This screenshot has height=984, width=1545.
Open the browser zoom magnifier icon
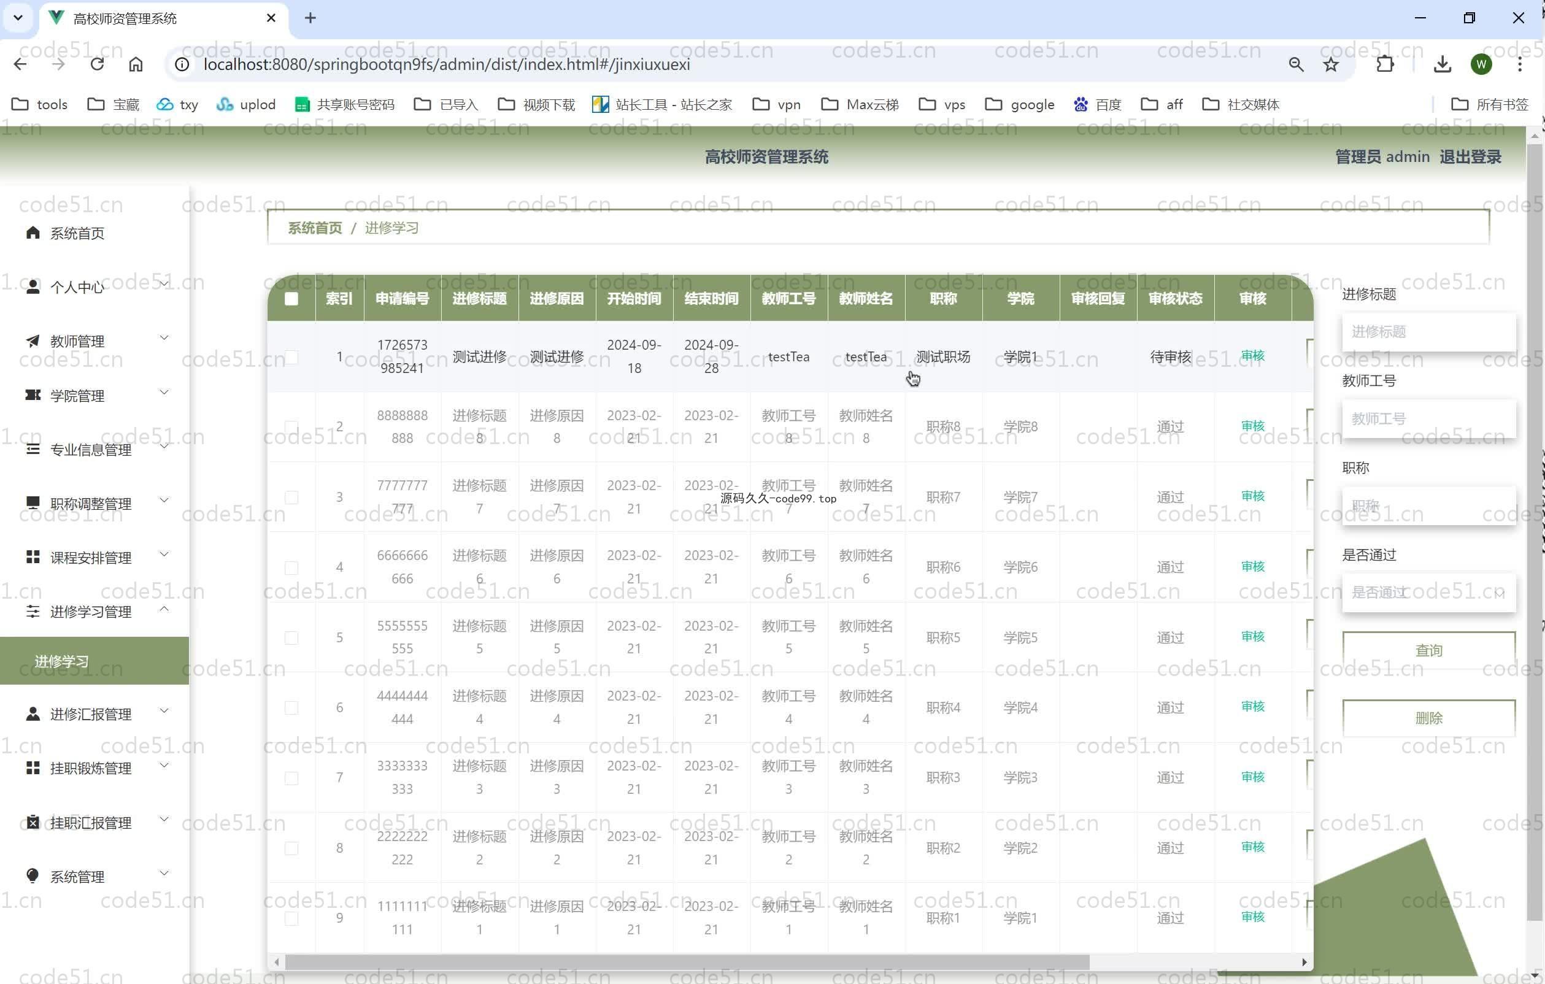tap(1295, 64)
